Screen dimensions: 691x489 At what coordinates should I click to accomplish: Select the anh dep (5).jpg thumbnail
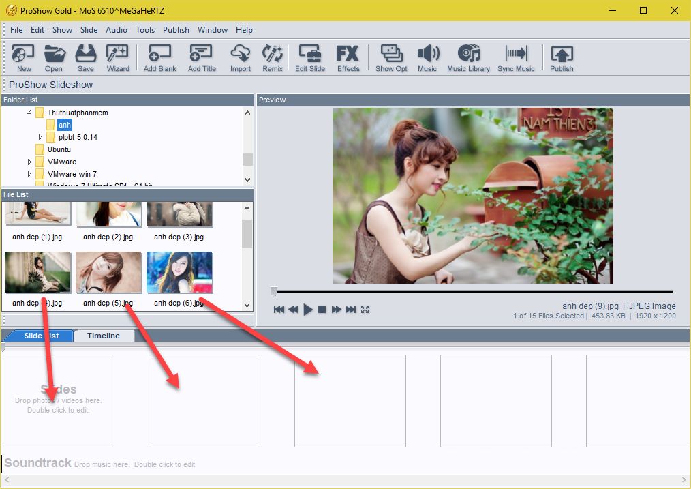coord(108,273)
